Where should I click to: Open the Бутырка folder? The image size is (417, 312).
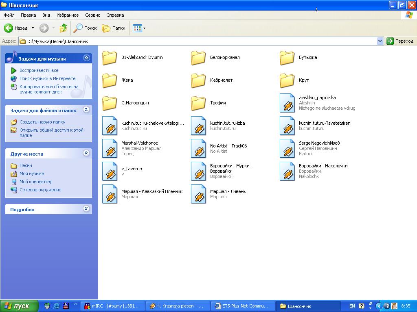click(287, 58)
